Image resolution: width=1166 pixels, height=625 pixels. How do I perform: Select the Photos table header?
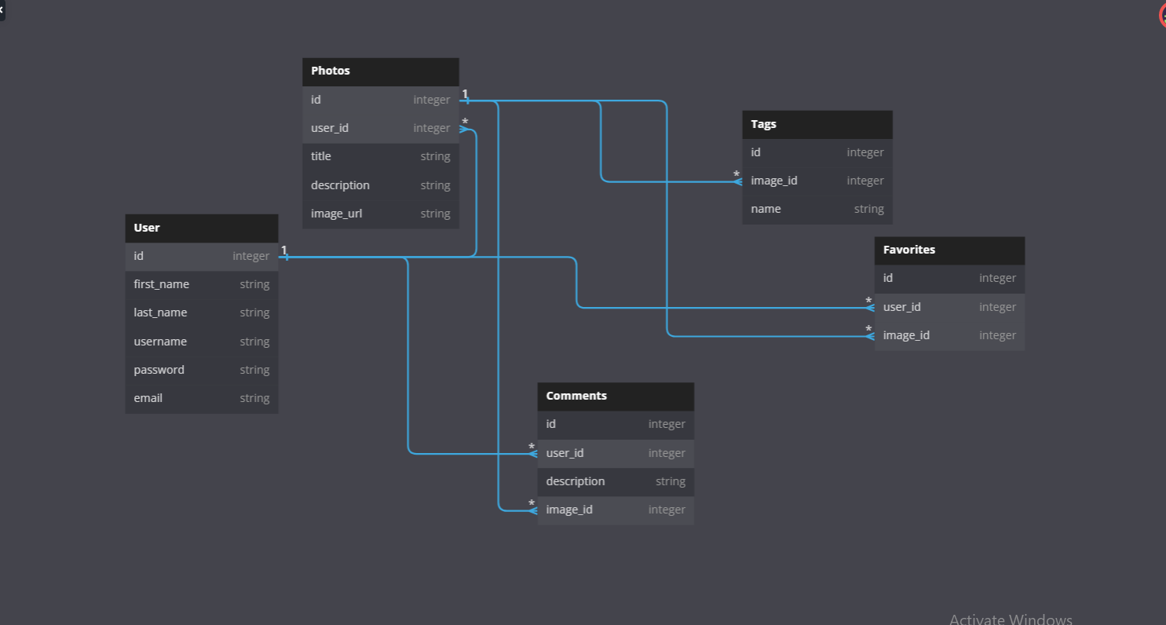[381, 71]
